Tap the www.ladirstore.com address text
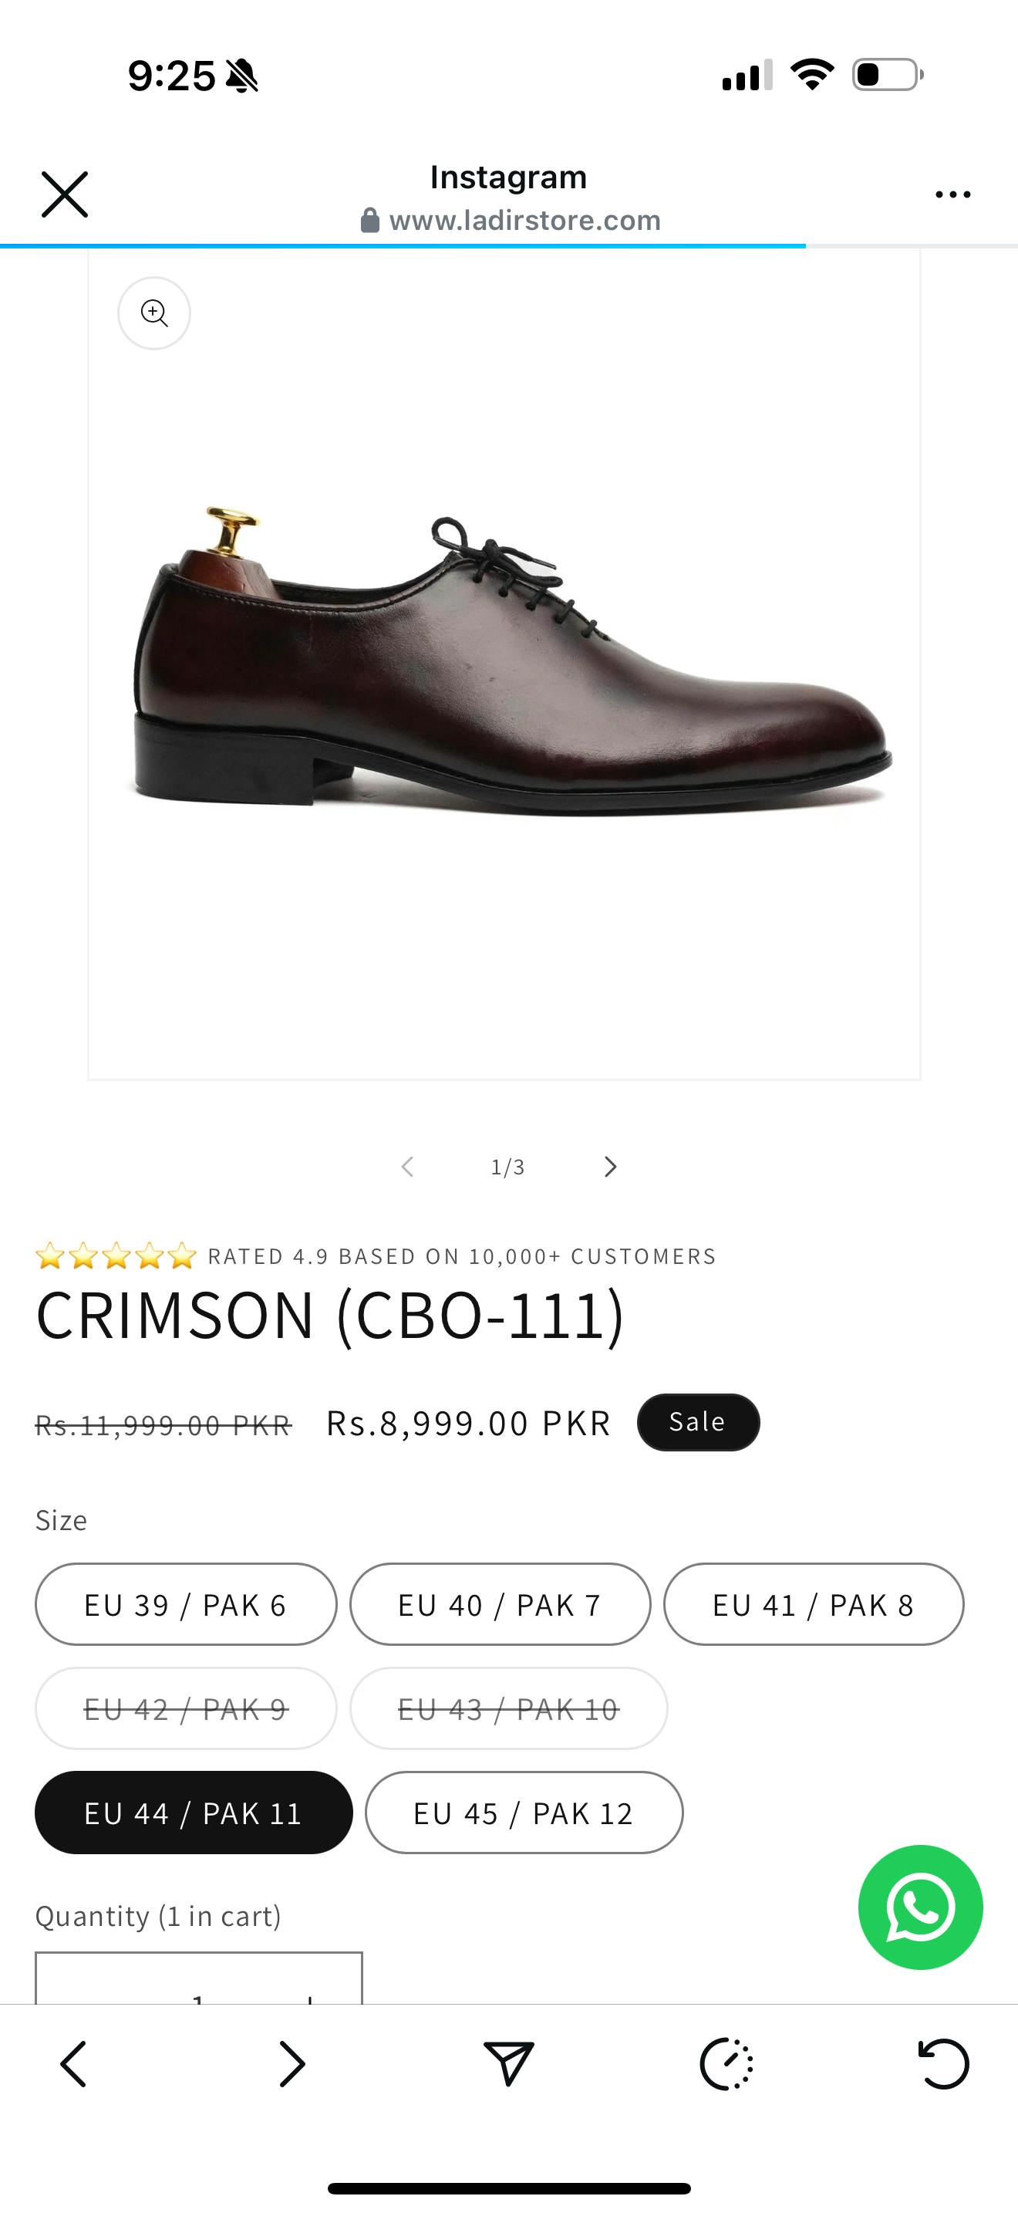Viewport: 1018px width, 2213px height. (524, 221)
